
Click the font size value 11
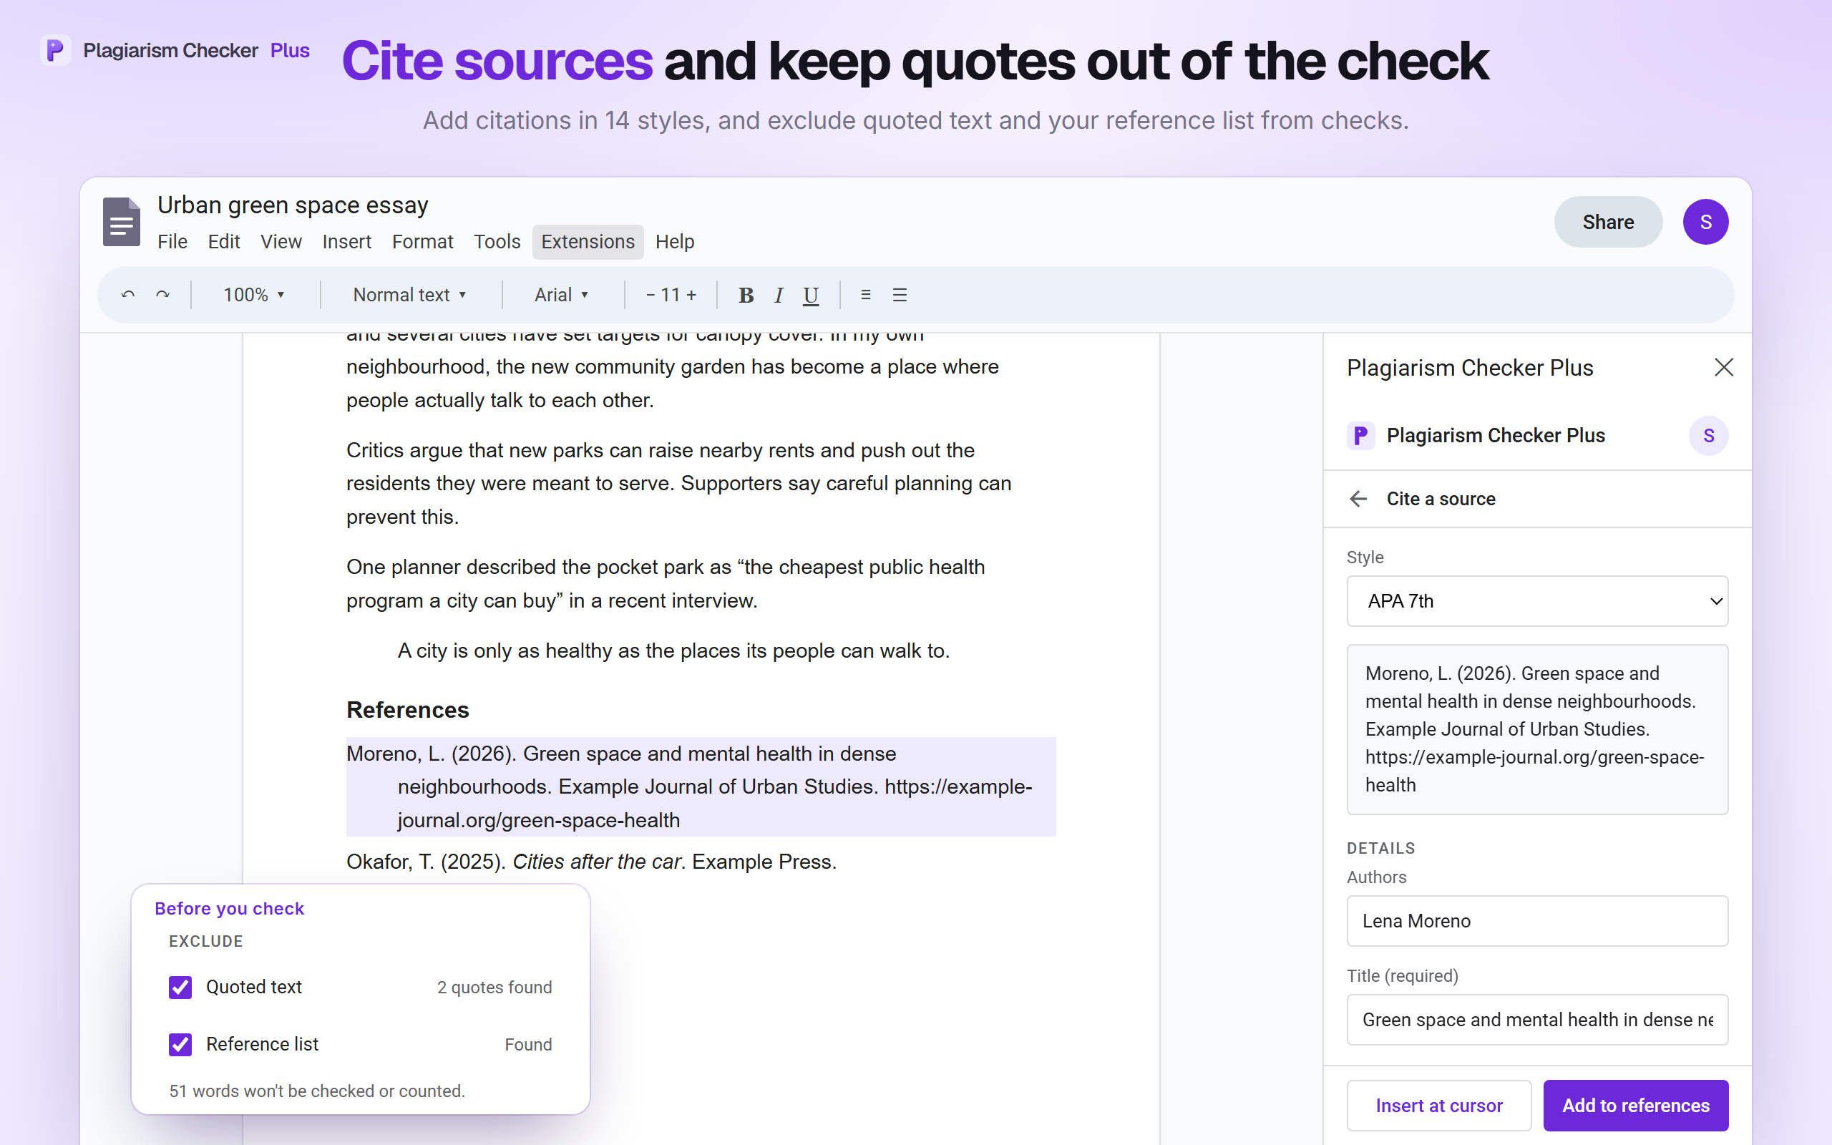(x=670, y=295)
